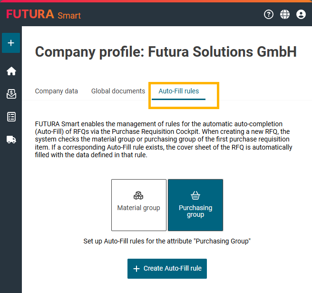Viewport: 312px width, 293px height.
Task: Select the Material group option
Action: (139, 205)
